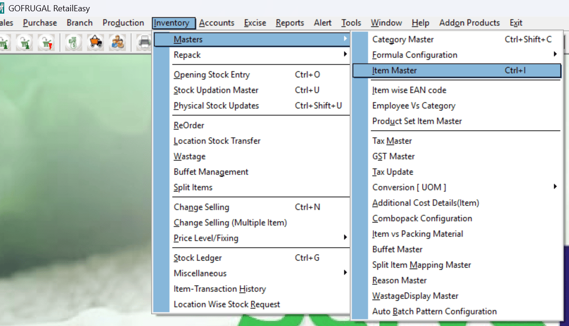
Task: Click the cart icon with red marker
Action: pyautogui.click(x=46, y=42)
